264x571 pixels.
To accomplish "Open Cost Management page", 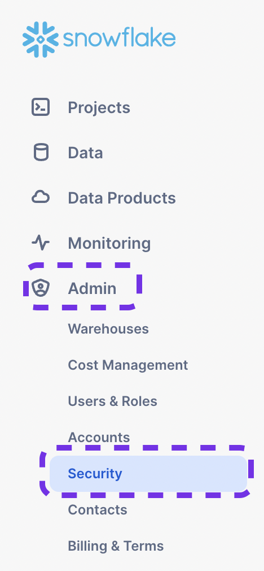I will (128, 365).
